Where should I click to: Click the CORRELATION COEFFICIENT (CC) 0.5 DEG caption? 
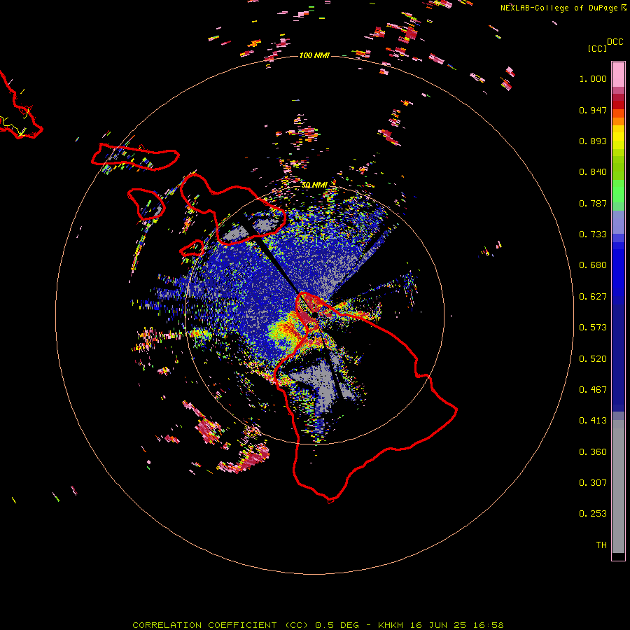[245, 625]
